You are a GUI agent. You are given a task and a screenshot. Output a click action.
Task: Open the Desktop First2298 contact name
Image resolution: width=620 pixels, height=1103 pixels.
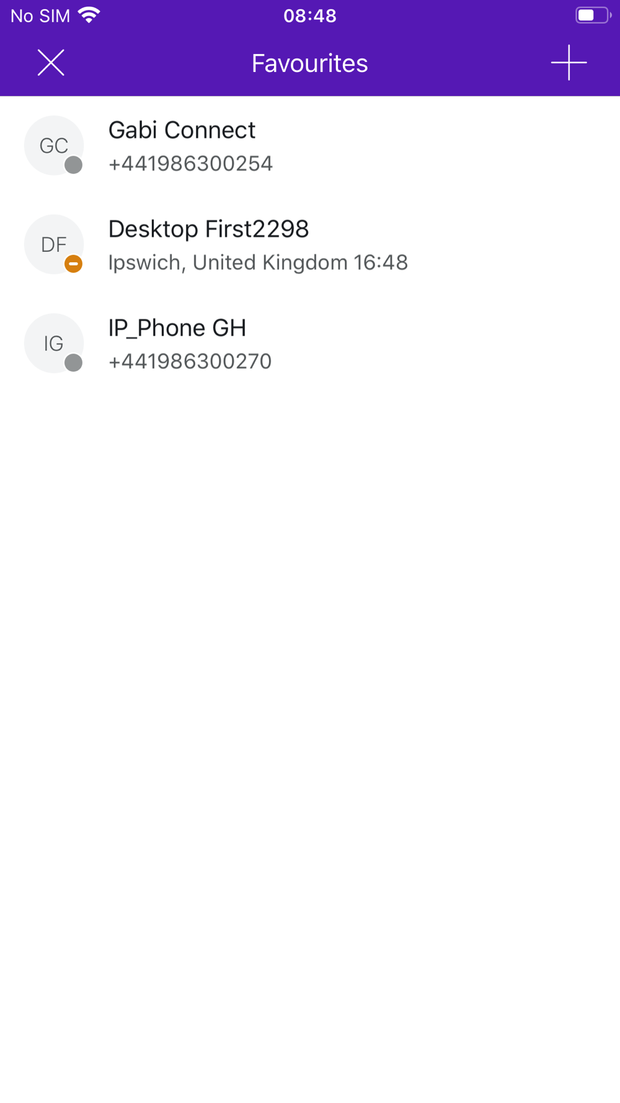[208, 229]
